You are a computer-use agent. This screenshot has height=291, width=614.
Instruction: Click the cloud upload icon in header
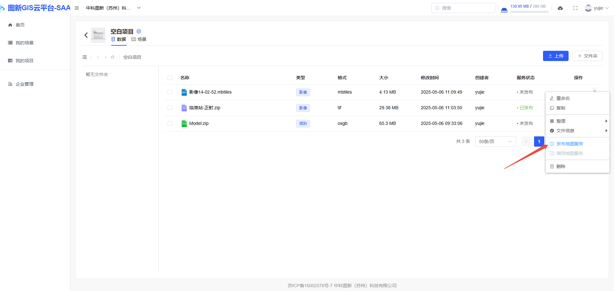(x=560, y=8)
